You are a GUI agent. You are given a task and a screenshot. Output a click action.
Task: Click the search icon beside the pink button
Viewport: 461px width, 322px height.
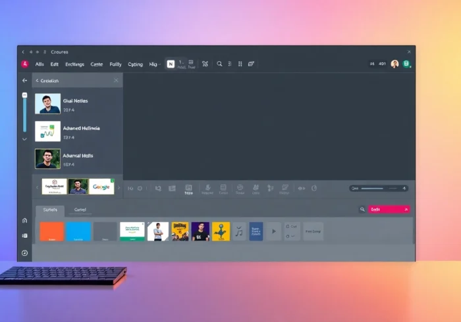pos(362,210)
